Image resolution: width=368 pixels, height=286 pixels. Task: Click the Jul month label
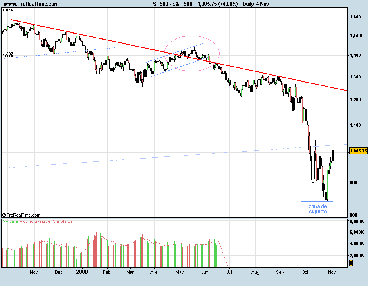229,272
